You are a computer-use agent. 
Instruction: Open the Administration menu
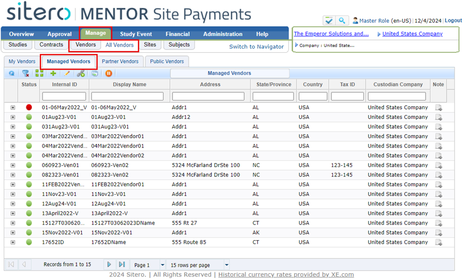click(223, 34)
